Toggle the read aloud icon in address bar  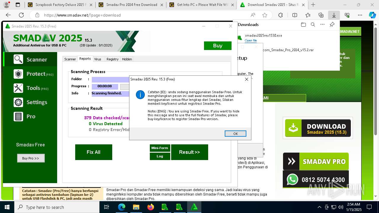253,15
